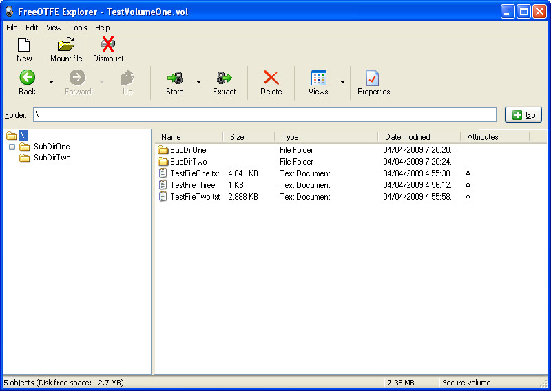Screen dimensions: 551x391
Task: Click the greyed Forward arrow icon
Action: point(77,77)
